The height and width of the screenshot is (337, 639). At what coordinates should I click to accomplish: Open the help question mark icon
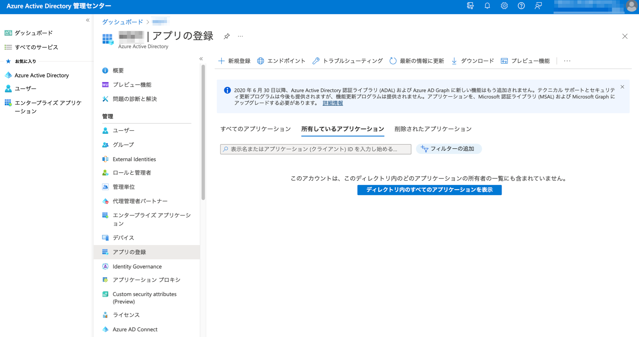(521, 6)
